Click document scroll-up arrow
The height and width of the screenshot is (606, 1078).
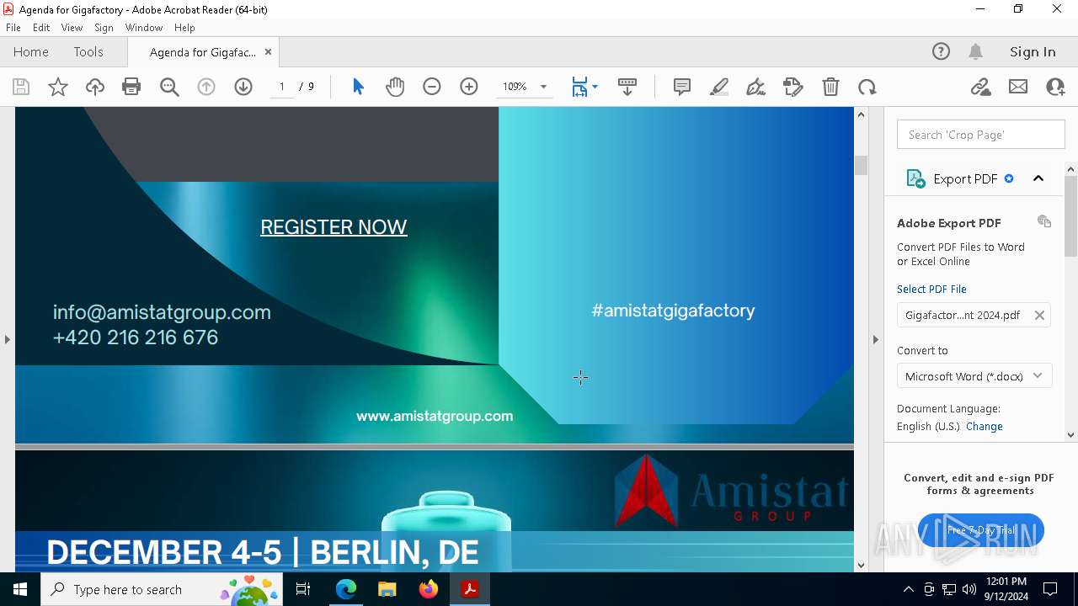click(x=861, y=114)
